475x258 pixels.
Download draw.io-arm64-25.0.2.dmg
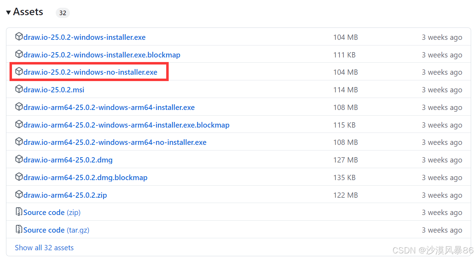[x=68, y=160]
